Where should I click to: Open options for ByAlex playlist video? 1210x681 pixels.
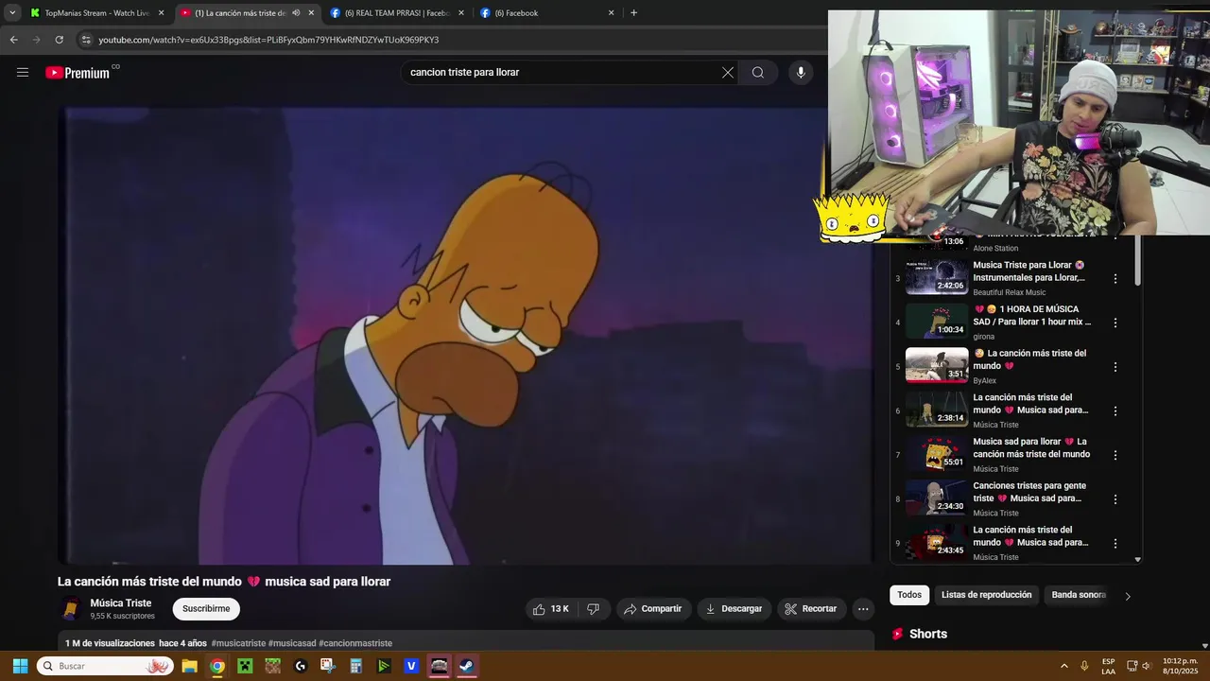[1115, 367]
